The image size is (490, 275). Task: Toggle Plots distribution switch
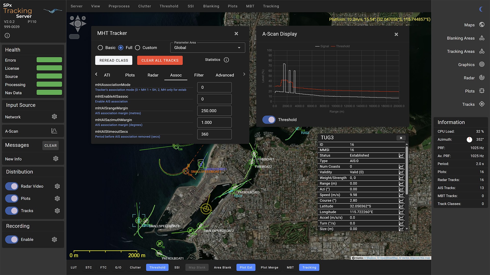point(12,199)
